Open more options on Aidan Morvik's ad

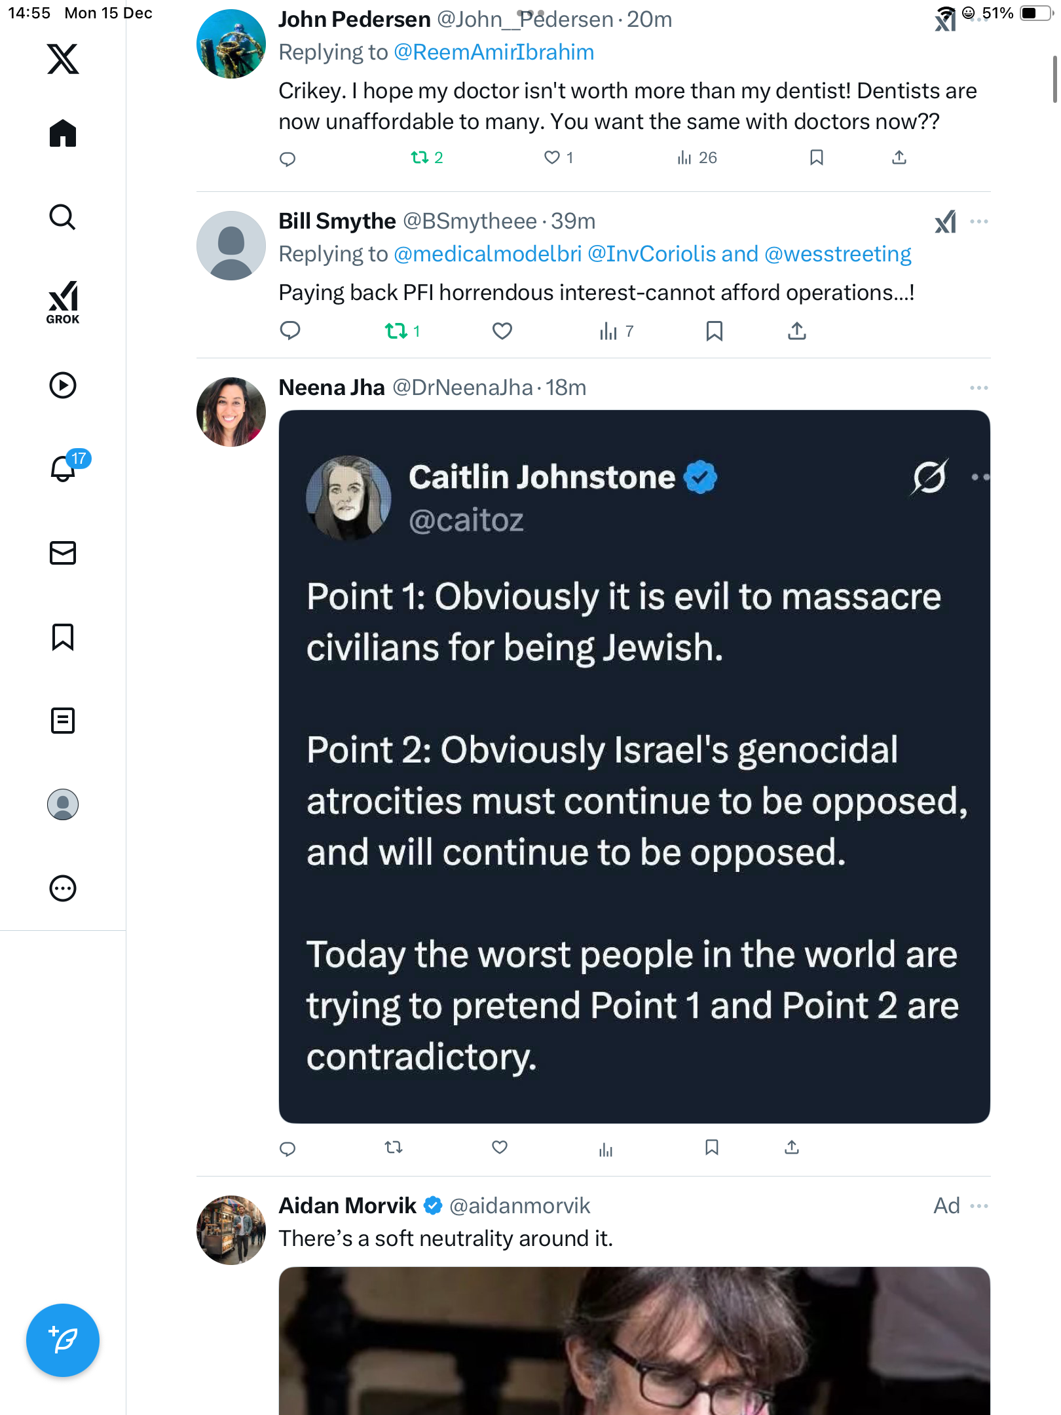978,1206
